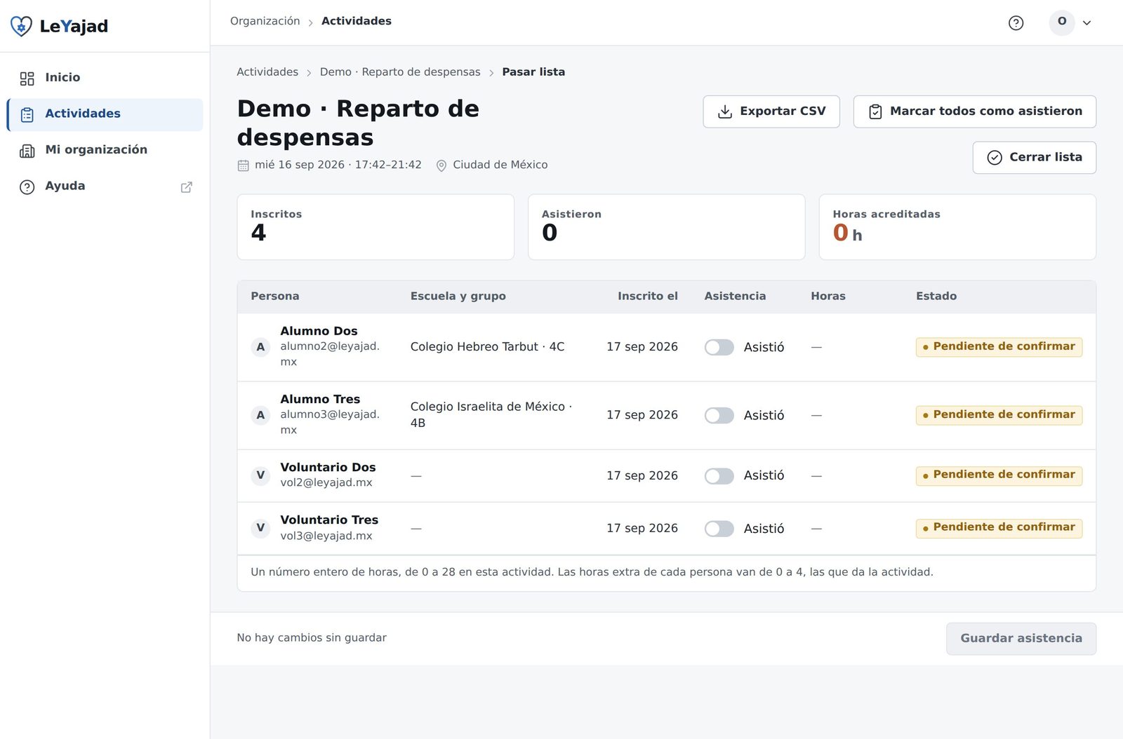Go to Inicio in the sidebar
The image size is (1123, 739).
[105, 79]
